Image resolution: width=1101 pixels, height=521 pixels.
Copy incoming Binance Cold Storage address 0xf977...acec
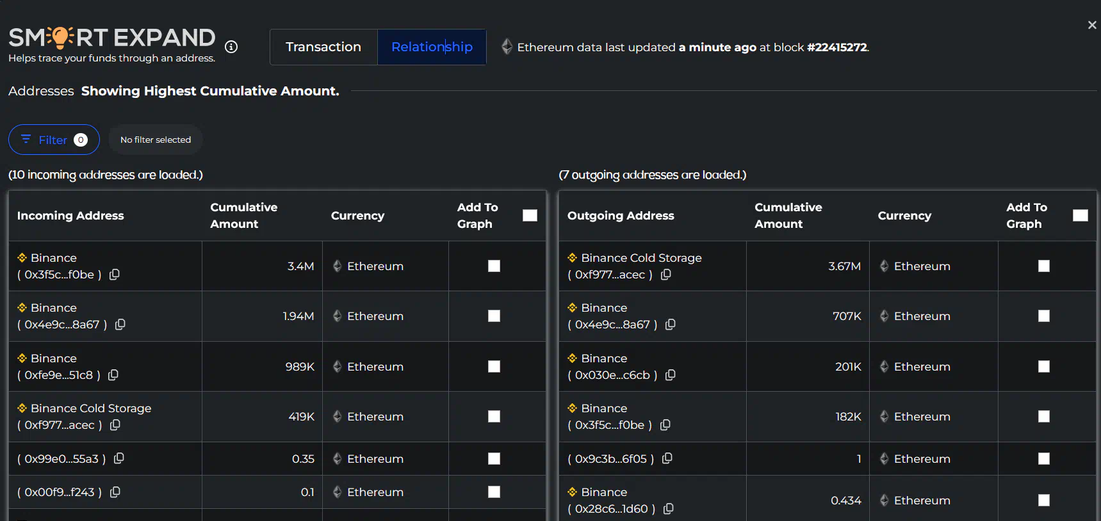pyautogui.click(x=115, y=425)
